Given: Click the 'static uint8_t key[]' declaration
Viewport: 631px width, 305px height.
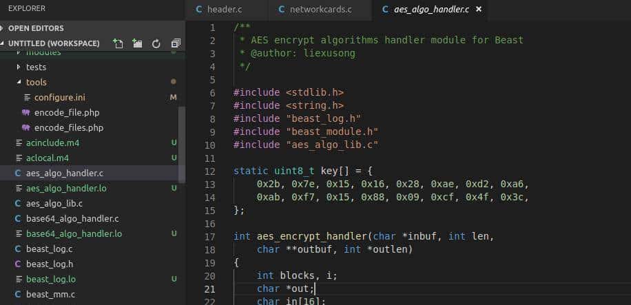Looking at the screenshot, I should coord(291,171).
